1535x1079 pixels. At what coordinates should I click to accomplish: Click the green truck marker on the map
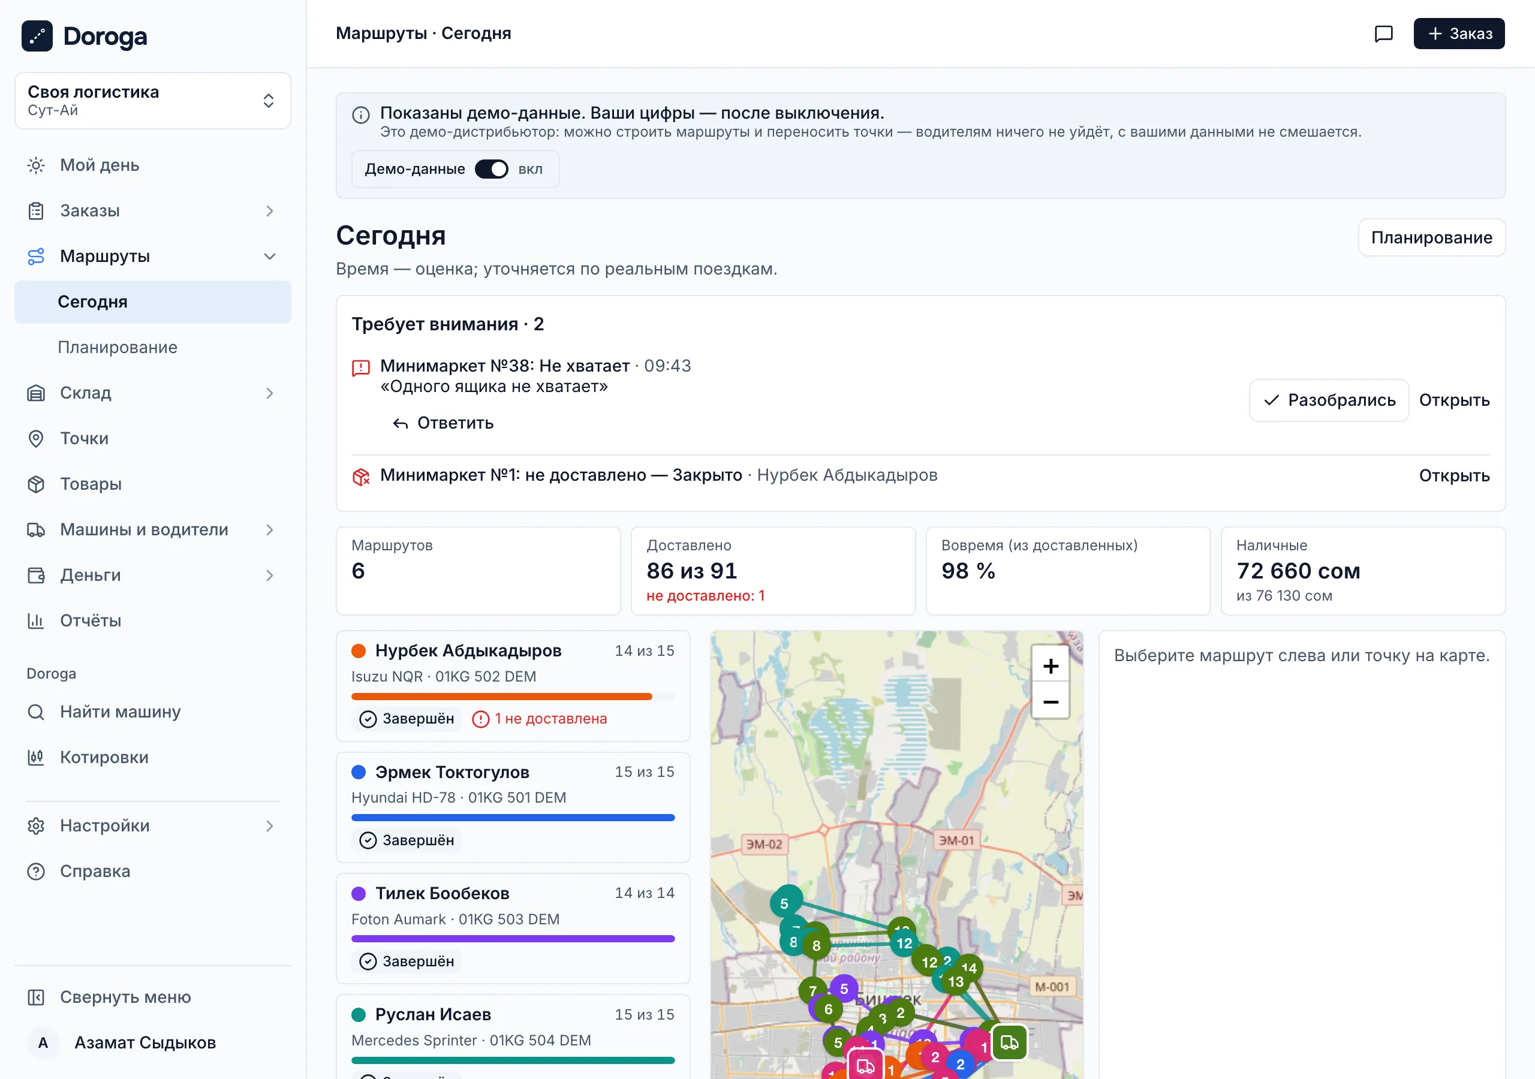pyautogui.click(x=1010, y=1042)
